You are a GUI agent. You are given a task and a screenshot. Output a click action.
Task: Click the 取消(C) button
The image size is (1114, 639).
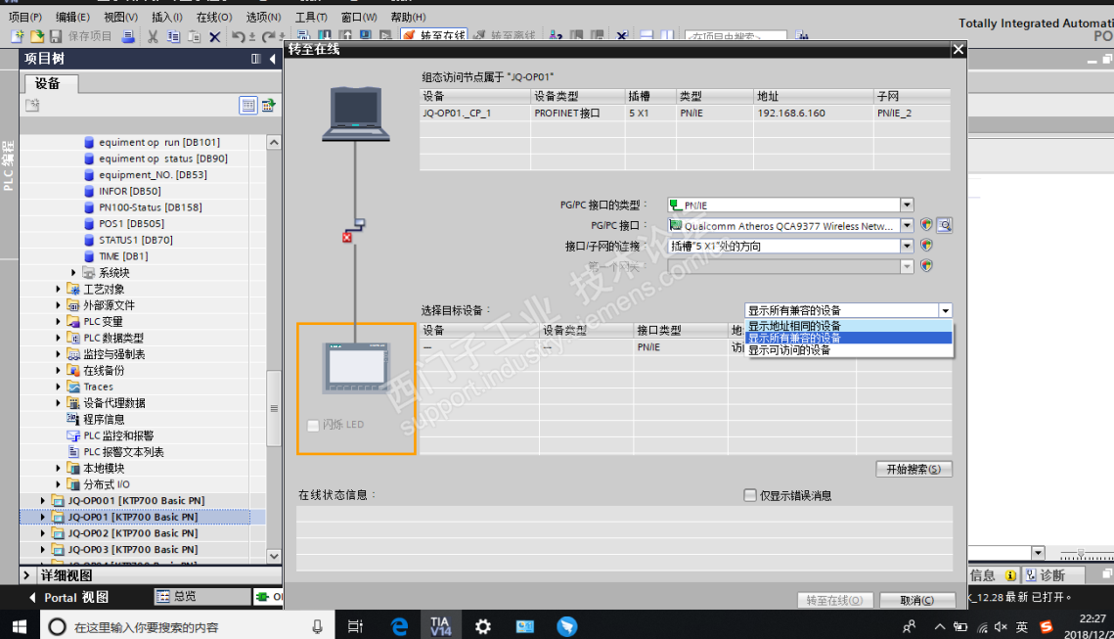point(916,600)
